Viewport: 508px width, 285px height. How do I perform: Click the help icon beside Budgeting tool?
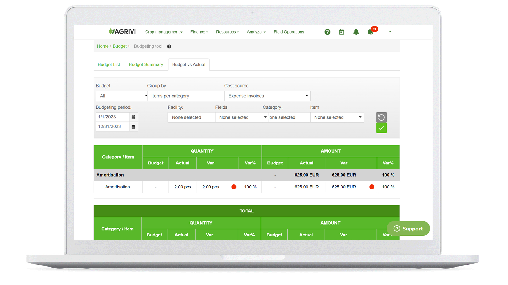[169, 46]
